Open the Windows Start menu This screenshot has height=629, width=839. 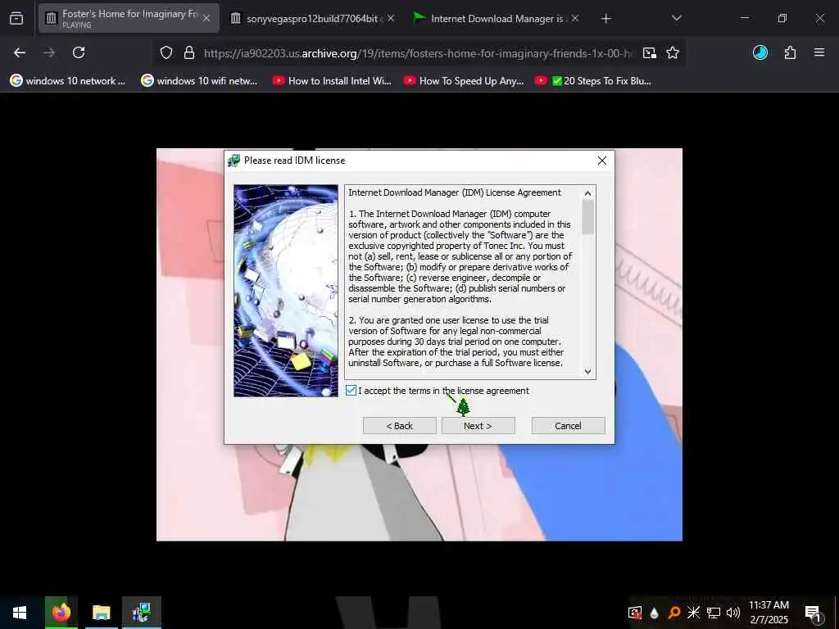pos(20,613)
